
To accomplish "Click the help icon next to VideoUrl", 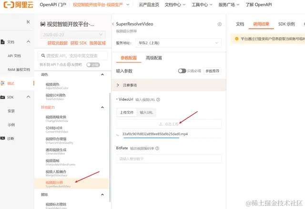I will [x=158, y=100].
